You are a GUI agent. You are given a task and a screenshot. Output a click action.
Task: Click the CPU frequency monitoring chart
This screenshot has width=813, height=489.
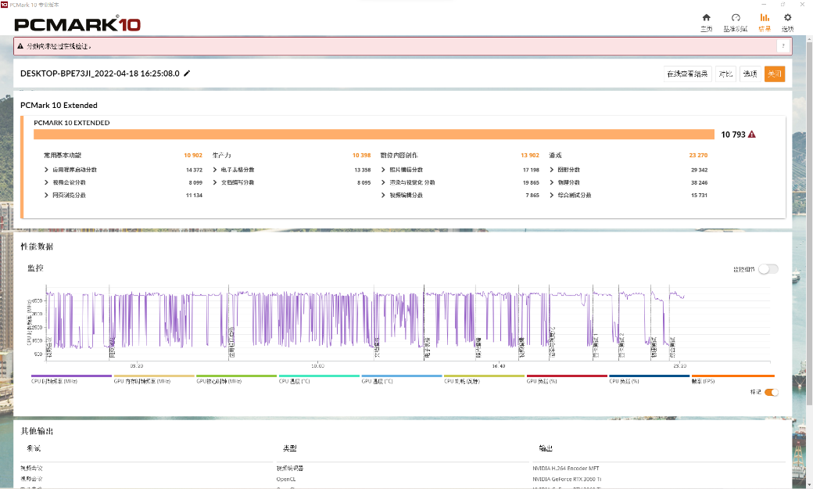(x=408, y=322)
